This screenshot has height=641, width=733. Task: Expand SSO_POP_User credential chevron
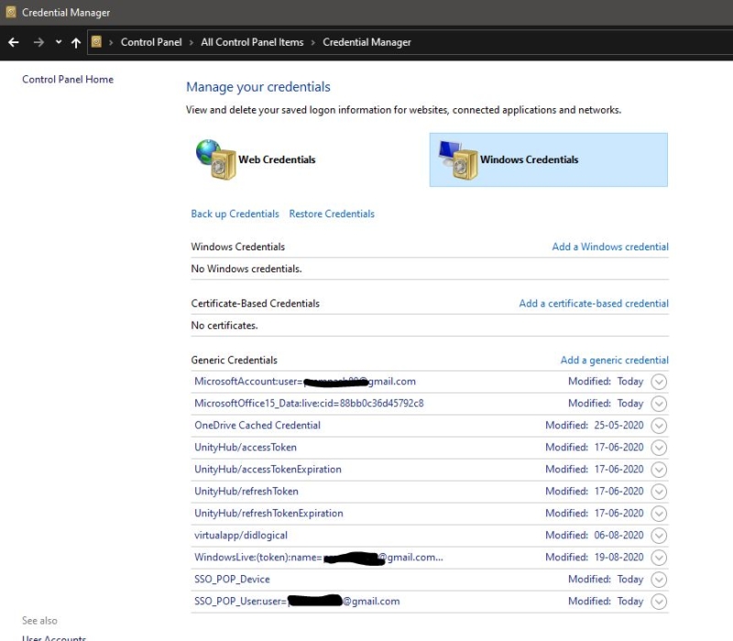(x=659, y=602)
